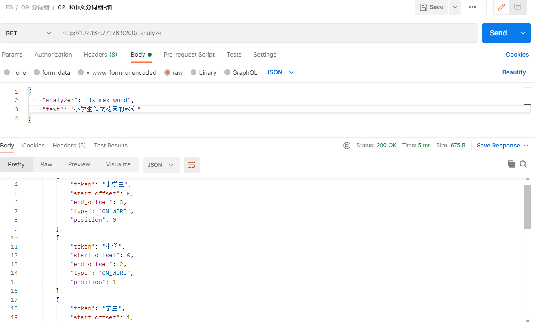Click the "end_offset": 3 line
This screenshot has height=326, width=537.
click(x=98, y=202)
